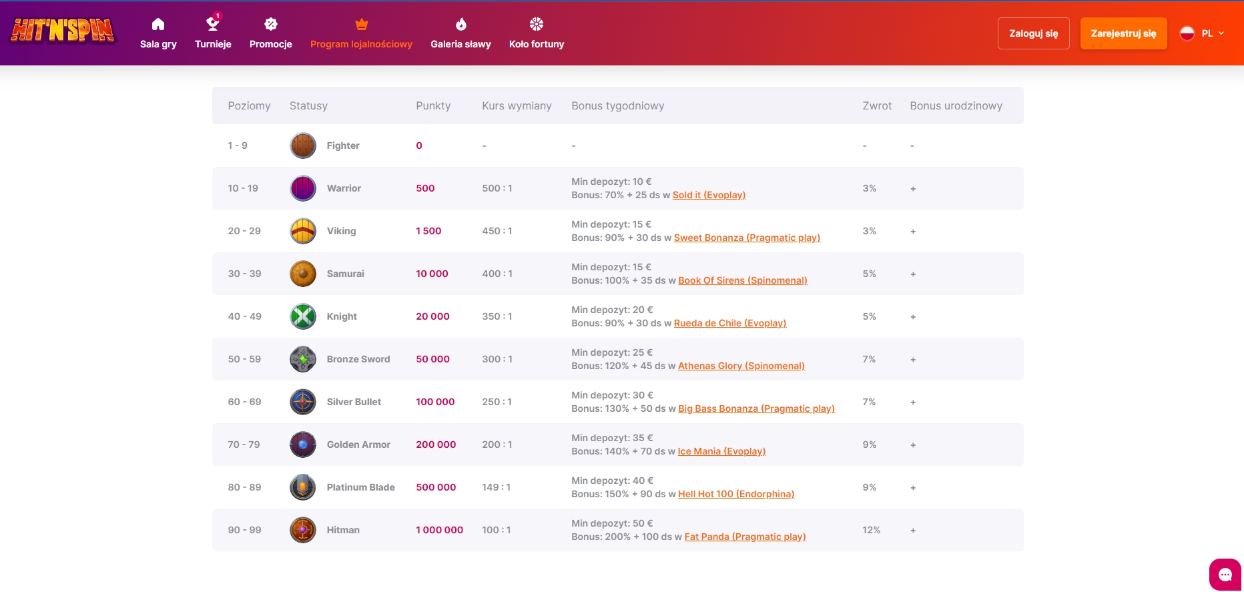Click the Hitman status icon

tap(303, 530)
